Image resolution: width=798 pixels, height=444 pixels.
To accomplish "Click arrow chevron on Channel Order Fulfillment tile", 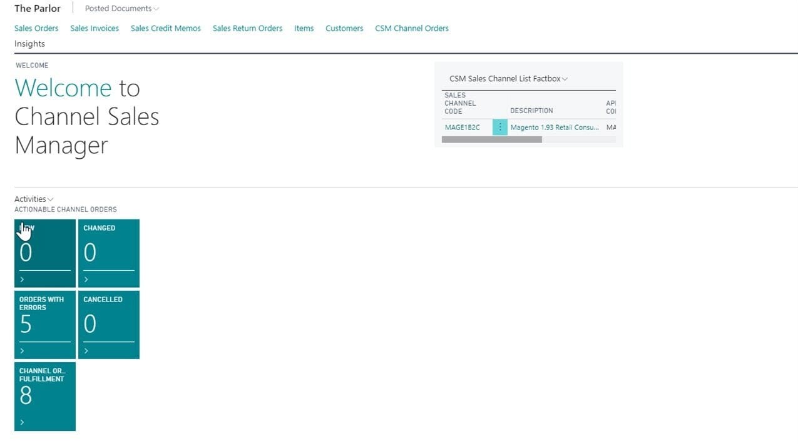I will [x=23, y=422].
